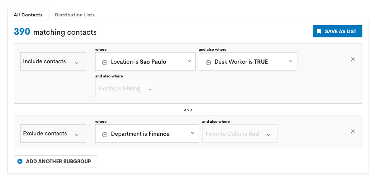Click the bookmark icon on Save As List
The width and height of the screenshot is (375, 180).
pos(319,31)
